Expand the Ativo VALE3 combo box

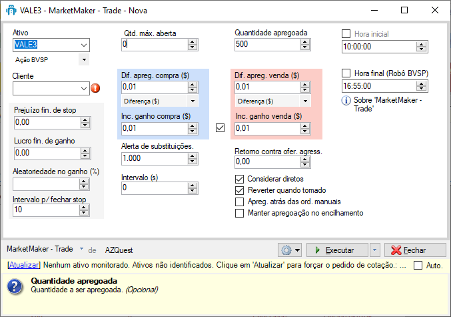click(x=83, y=45)
